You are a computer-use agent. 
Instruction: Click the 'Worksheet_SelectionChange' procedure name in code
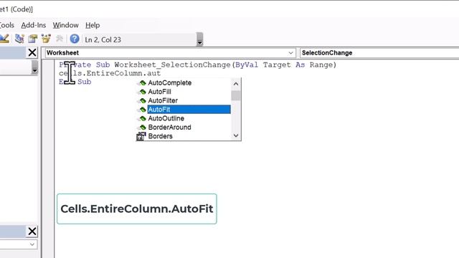pos(172,65)
